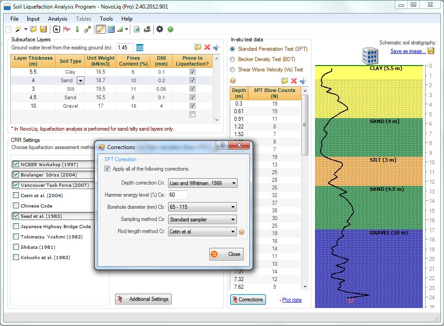
Task: Click the building icon atop soil stratigraphy
Action: 370,56
